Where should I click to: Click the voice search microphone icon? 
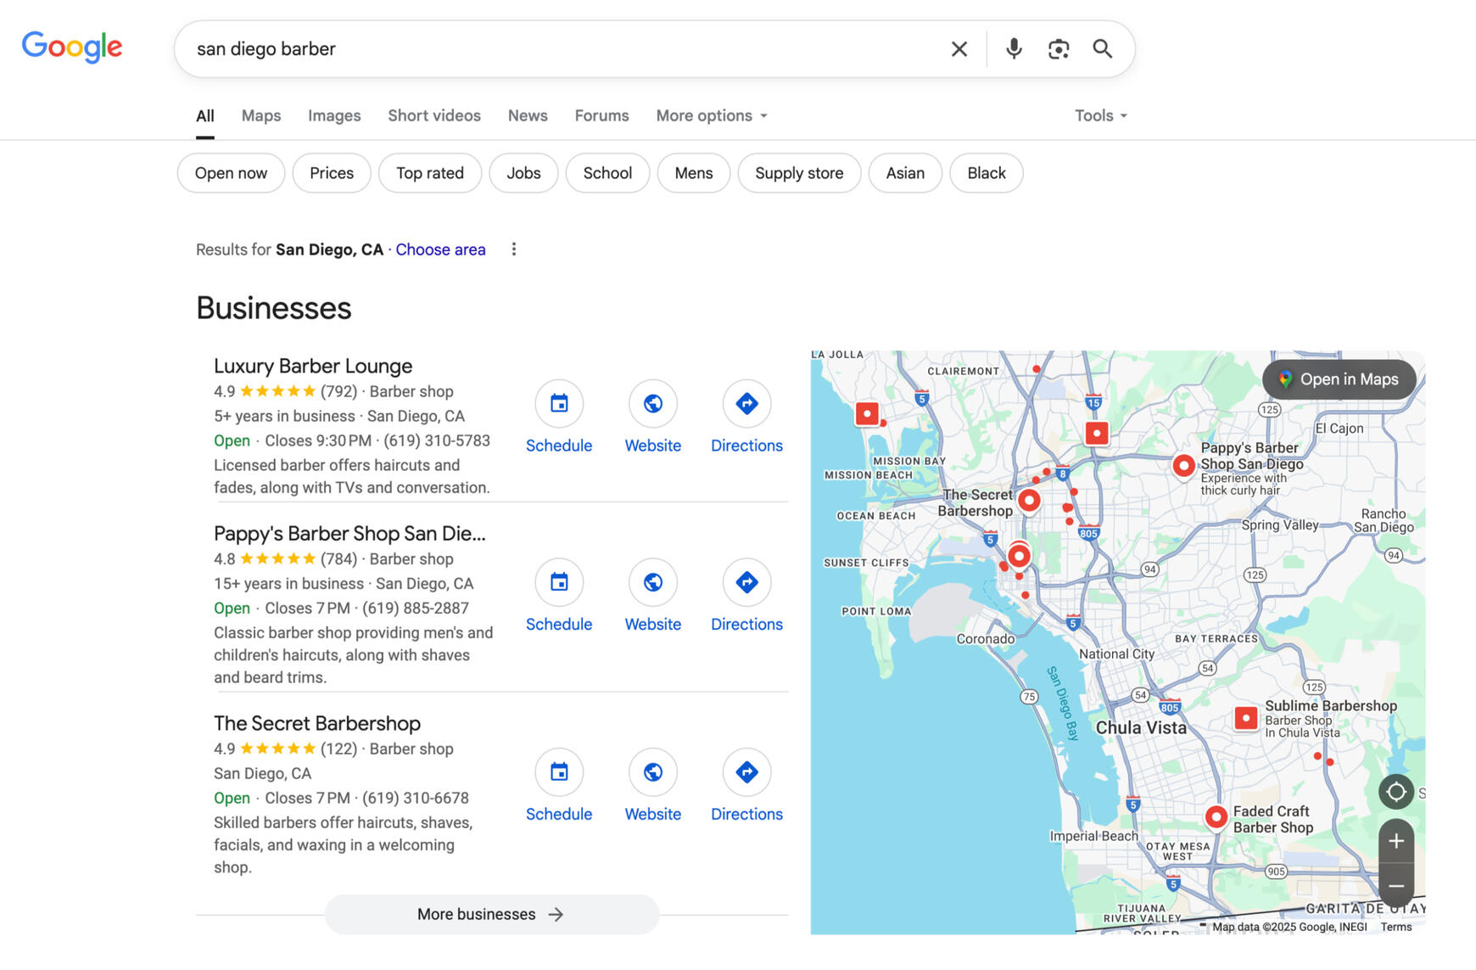tap(1013, 49)
